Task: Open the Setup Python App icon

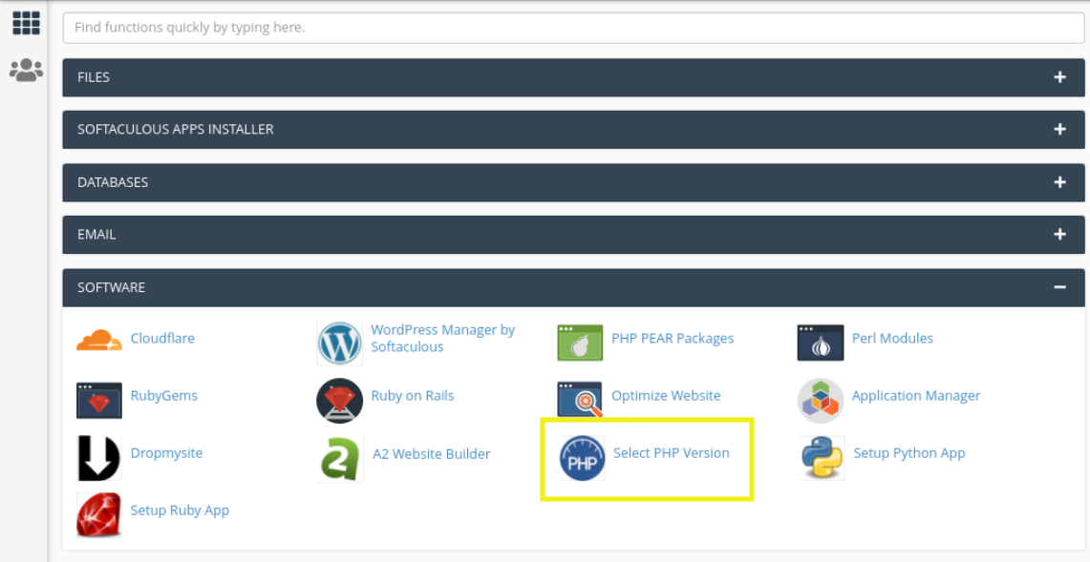Action: (823, 458)
